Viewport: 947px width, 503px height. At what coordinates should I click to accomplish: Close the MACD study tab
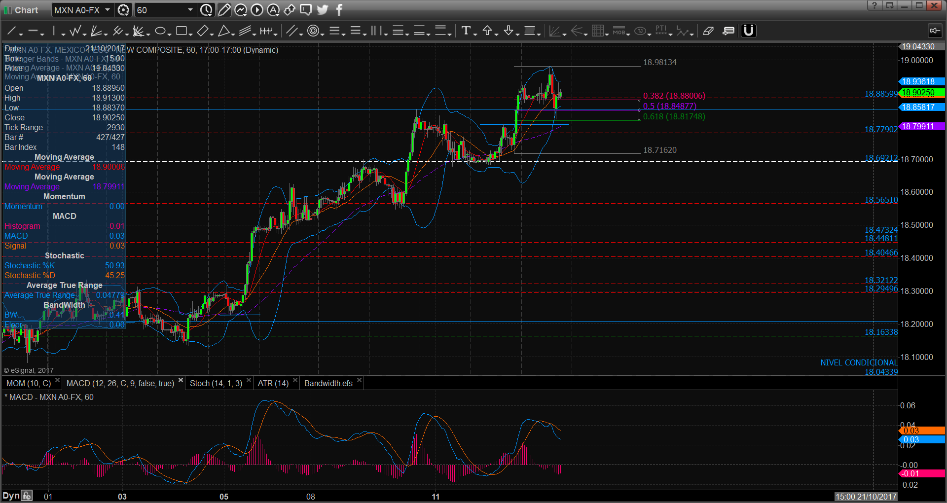[x=181, y=381]
